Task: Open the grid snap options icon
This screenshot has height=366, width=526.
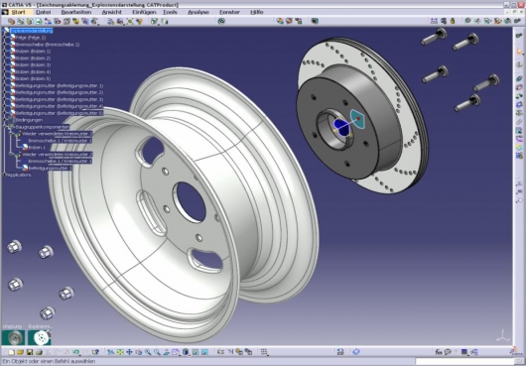Action: [x=264, y=352]
